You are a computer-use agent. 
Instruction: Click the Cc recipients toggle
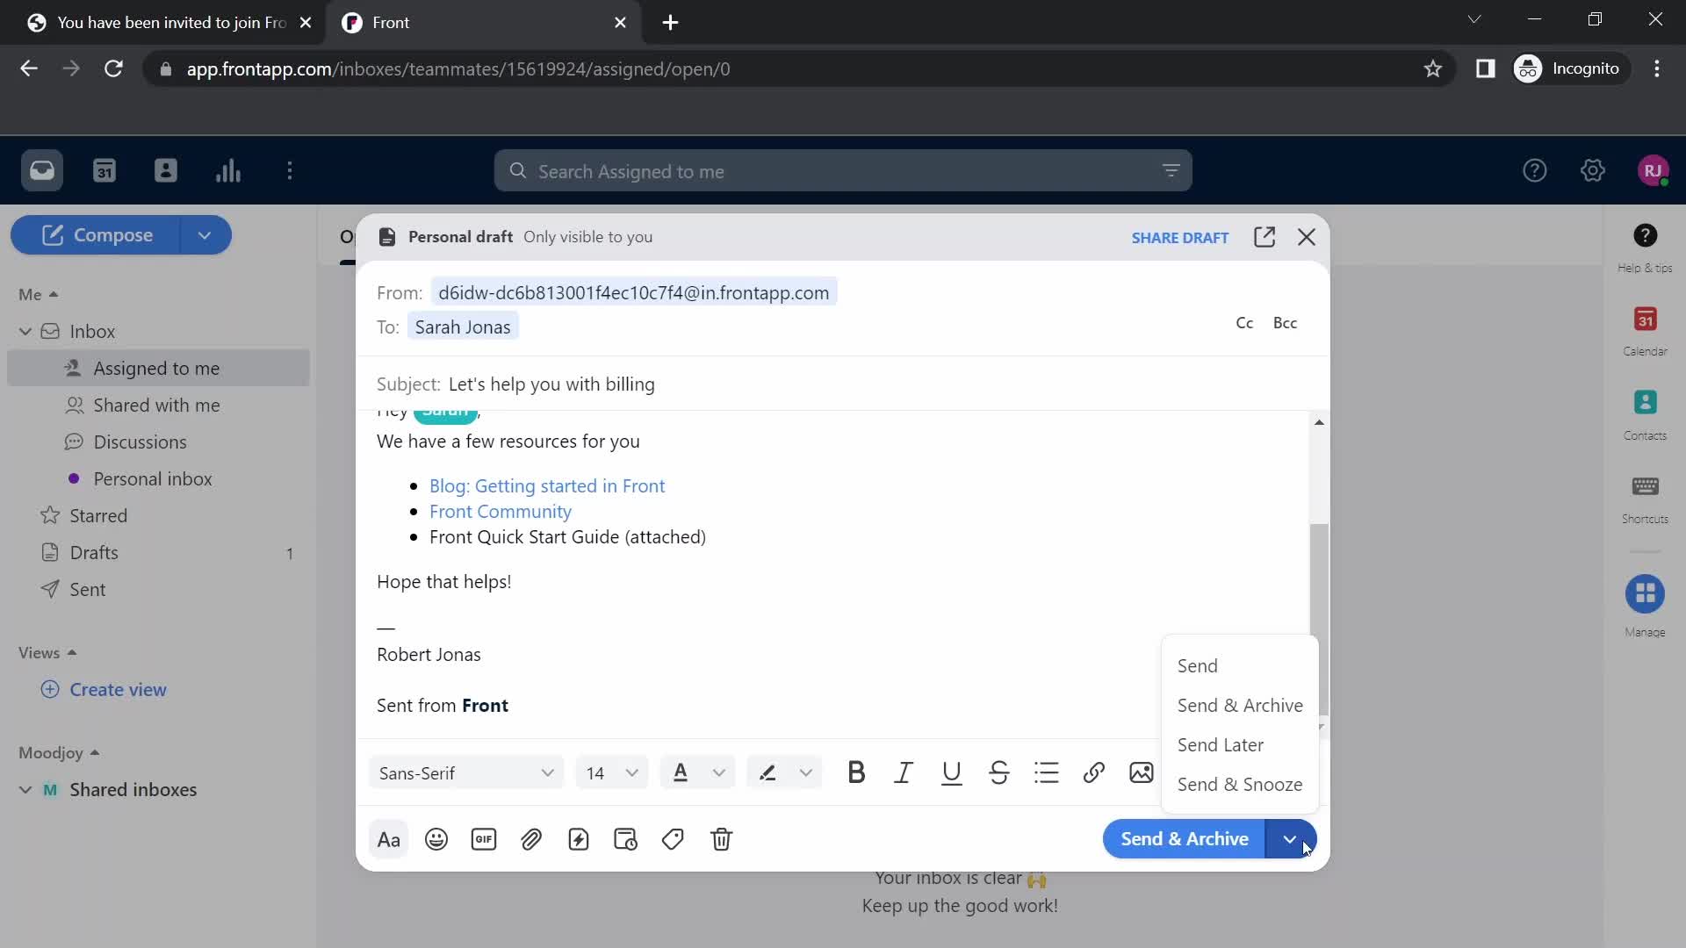1245,323
